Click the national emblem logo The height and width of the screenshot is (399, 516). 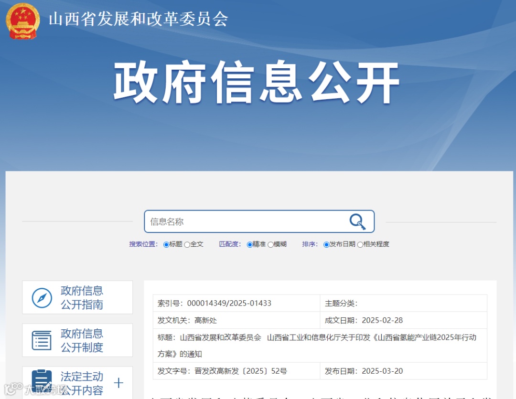pos(23,21)
